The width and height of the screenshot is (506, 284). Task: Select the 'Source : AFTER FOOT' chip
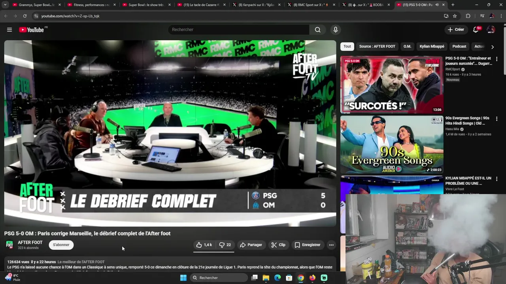pos(377,47)
